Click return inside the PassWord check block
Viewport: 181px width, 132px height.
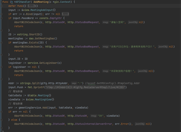pos(19,26)
